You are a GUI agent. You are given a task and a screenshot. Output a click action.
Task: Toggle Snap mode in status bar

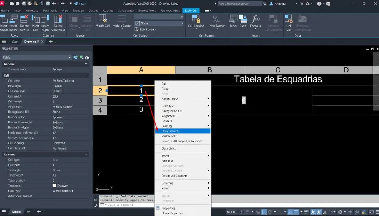tap(247, 212)
